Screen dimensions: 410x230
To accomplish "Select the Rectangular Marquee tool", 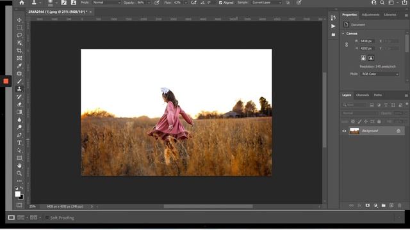I will 19,27.
